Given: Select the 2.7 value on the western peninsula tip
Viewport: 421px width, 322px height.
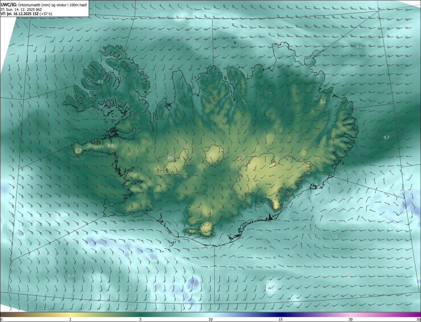Looking at the screenshot, I should [78, 151].
